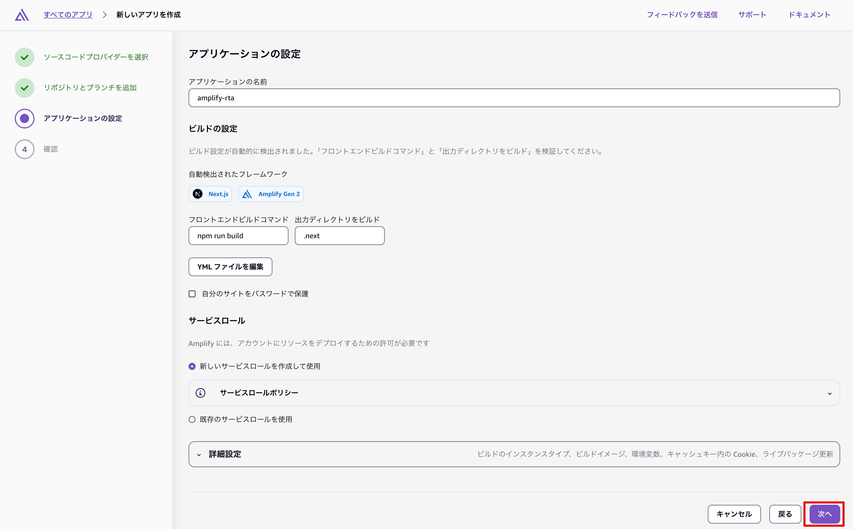This screenshot has height=529, width=853.
Task: Click green checkmark for ソースコードプロバイダーを選択
Action: [25, 57]
